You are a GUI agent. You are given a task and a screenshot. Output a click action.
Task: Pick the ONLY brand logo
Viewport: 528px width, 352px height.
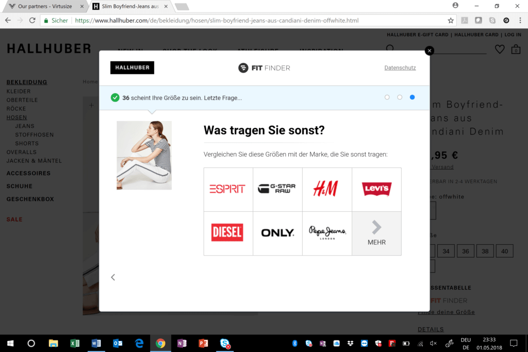[x=277, y=233]
